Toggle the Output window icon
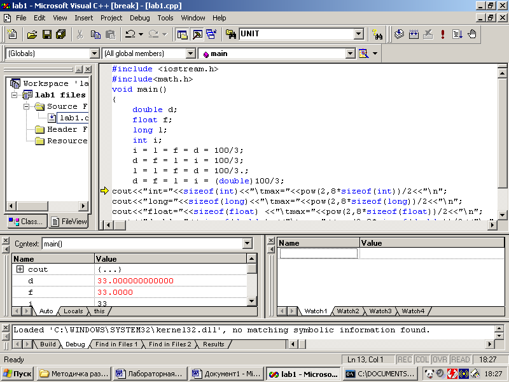The height and width of the screenshot is (382, 509). click(x=197, y=34)
